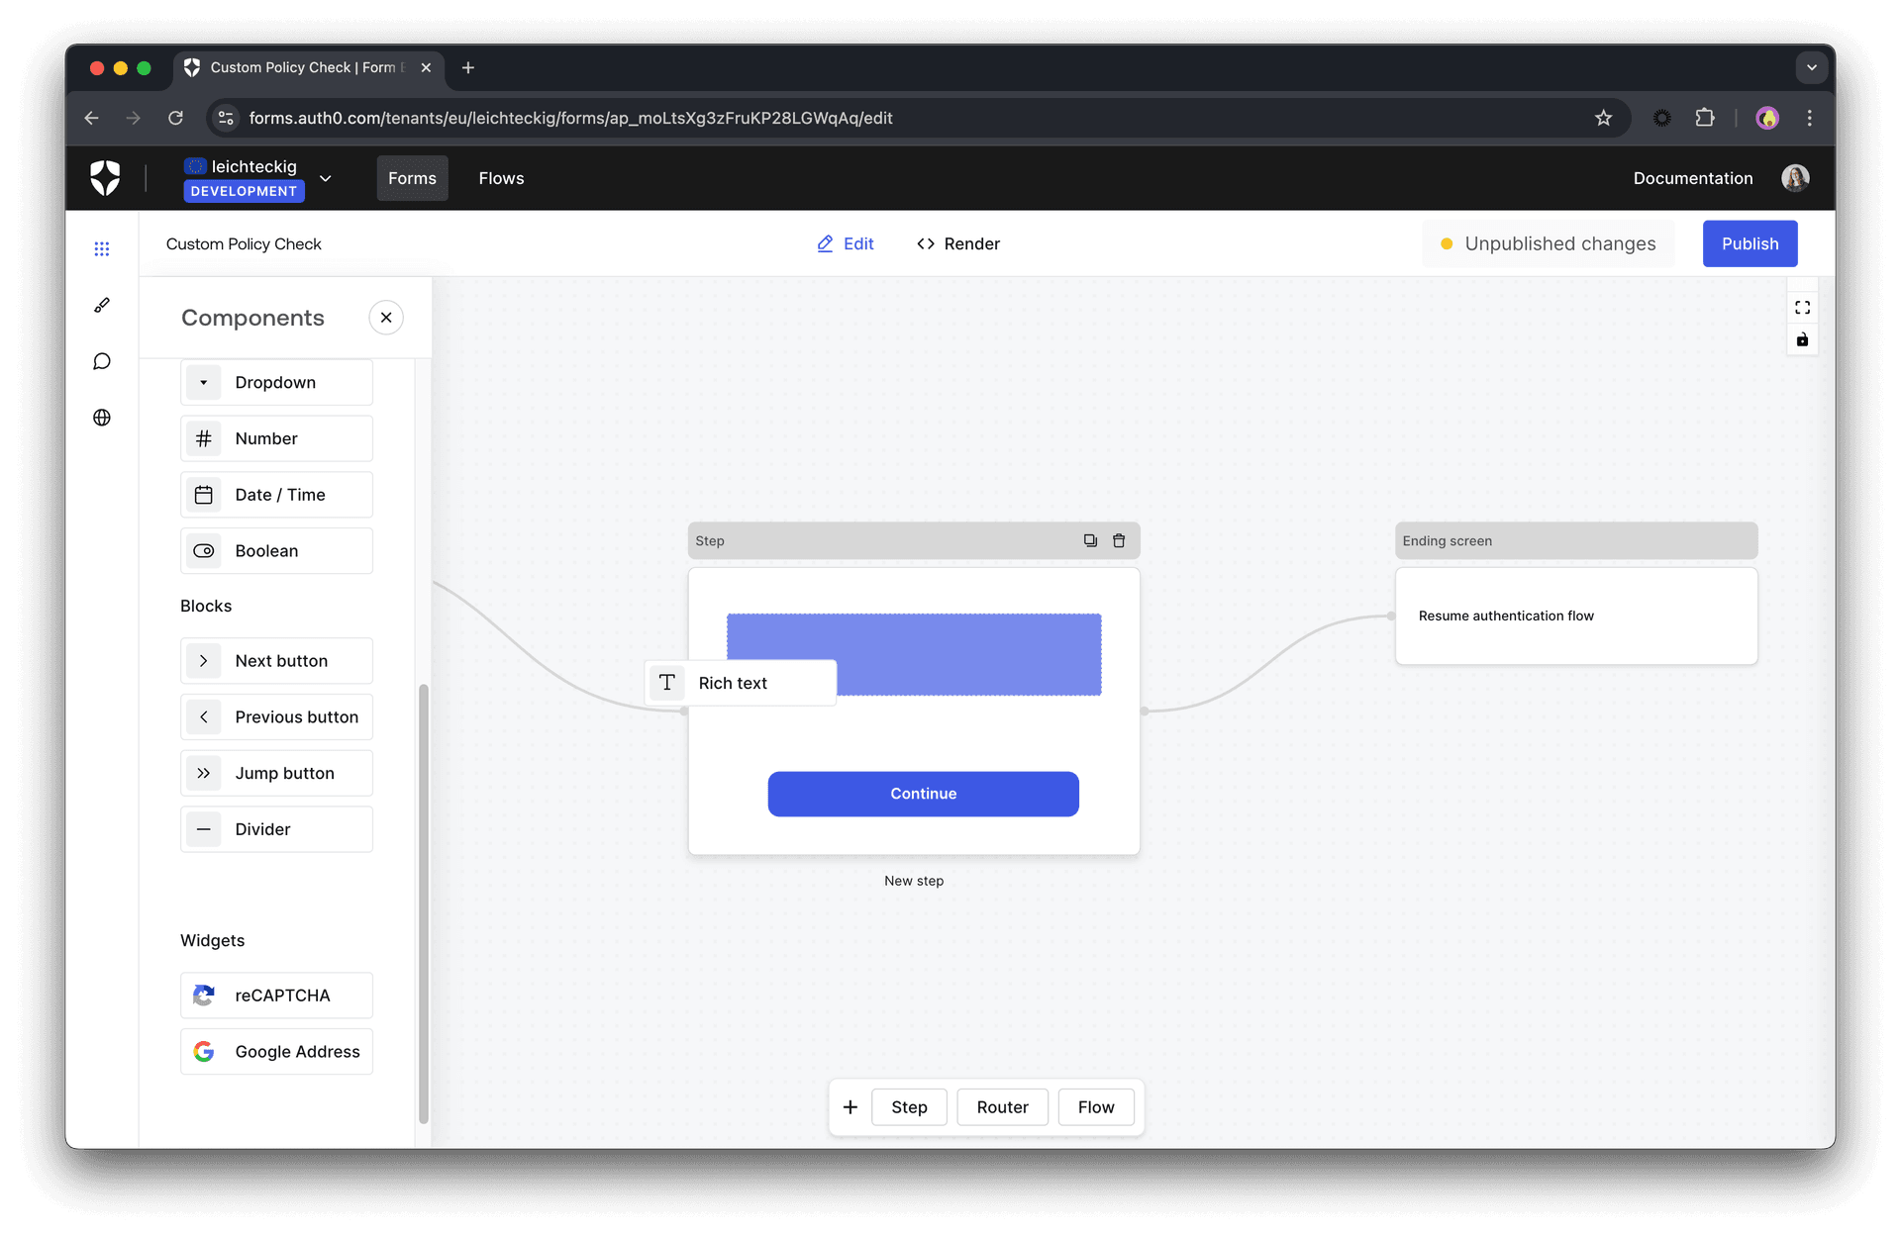Image resolution: width=1901 pixels, height=1235 pixels.
Task: Close the Components panel with the X button
Action: tap(386, 317)
